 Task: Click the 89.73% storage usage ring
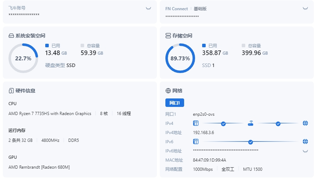click(180, 58)
